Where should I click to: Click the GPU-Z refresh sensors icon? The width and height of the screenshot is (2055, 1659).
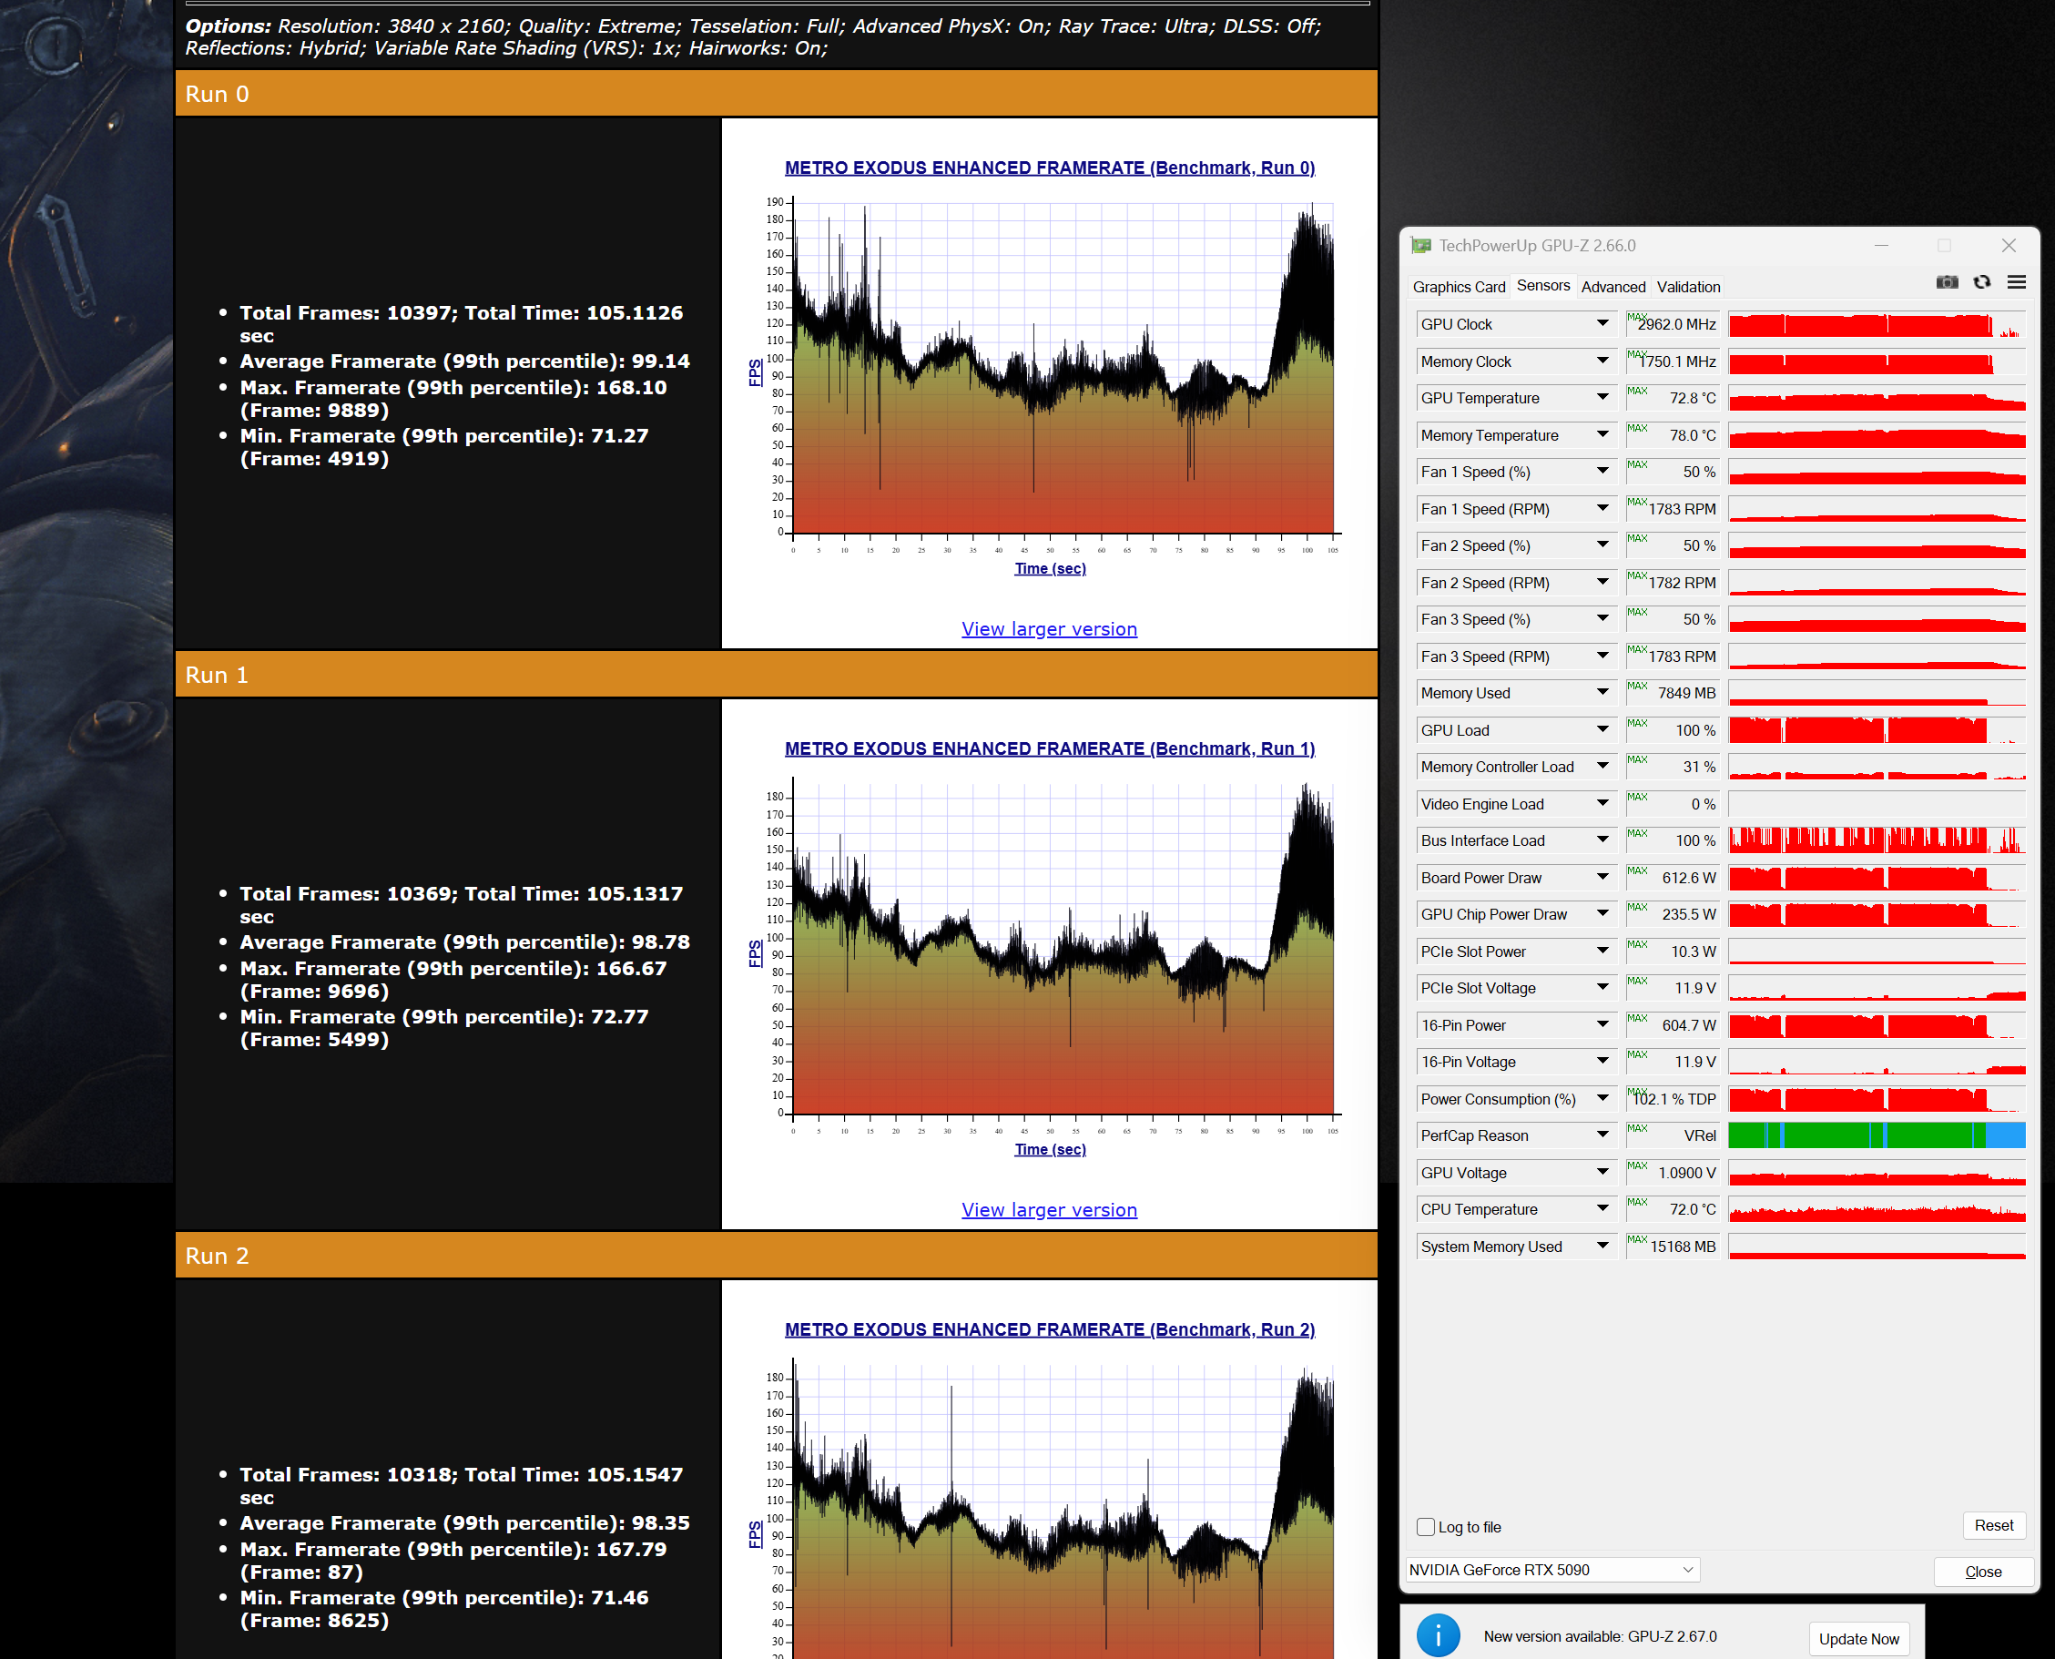tap(1981, 282)
